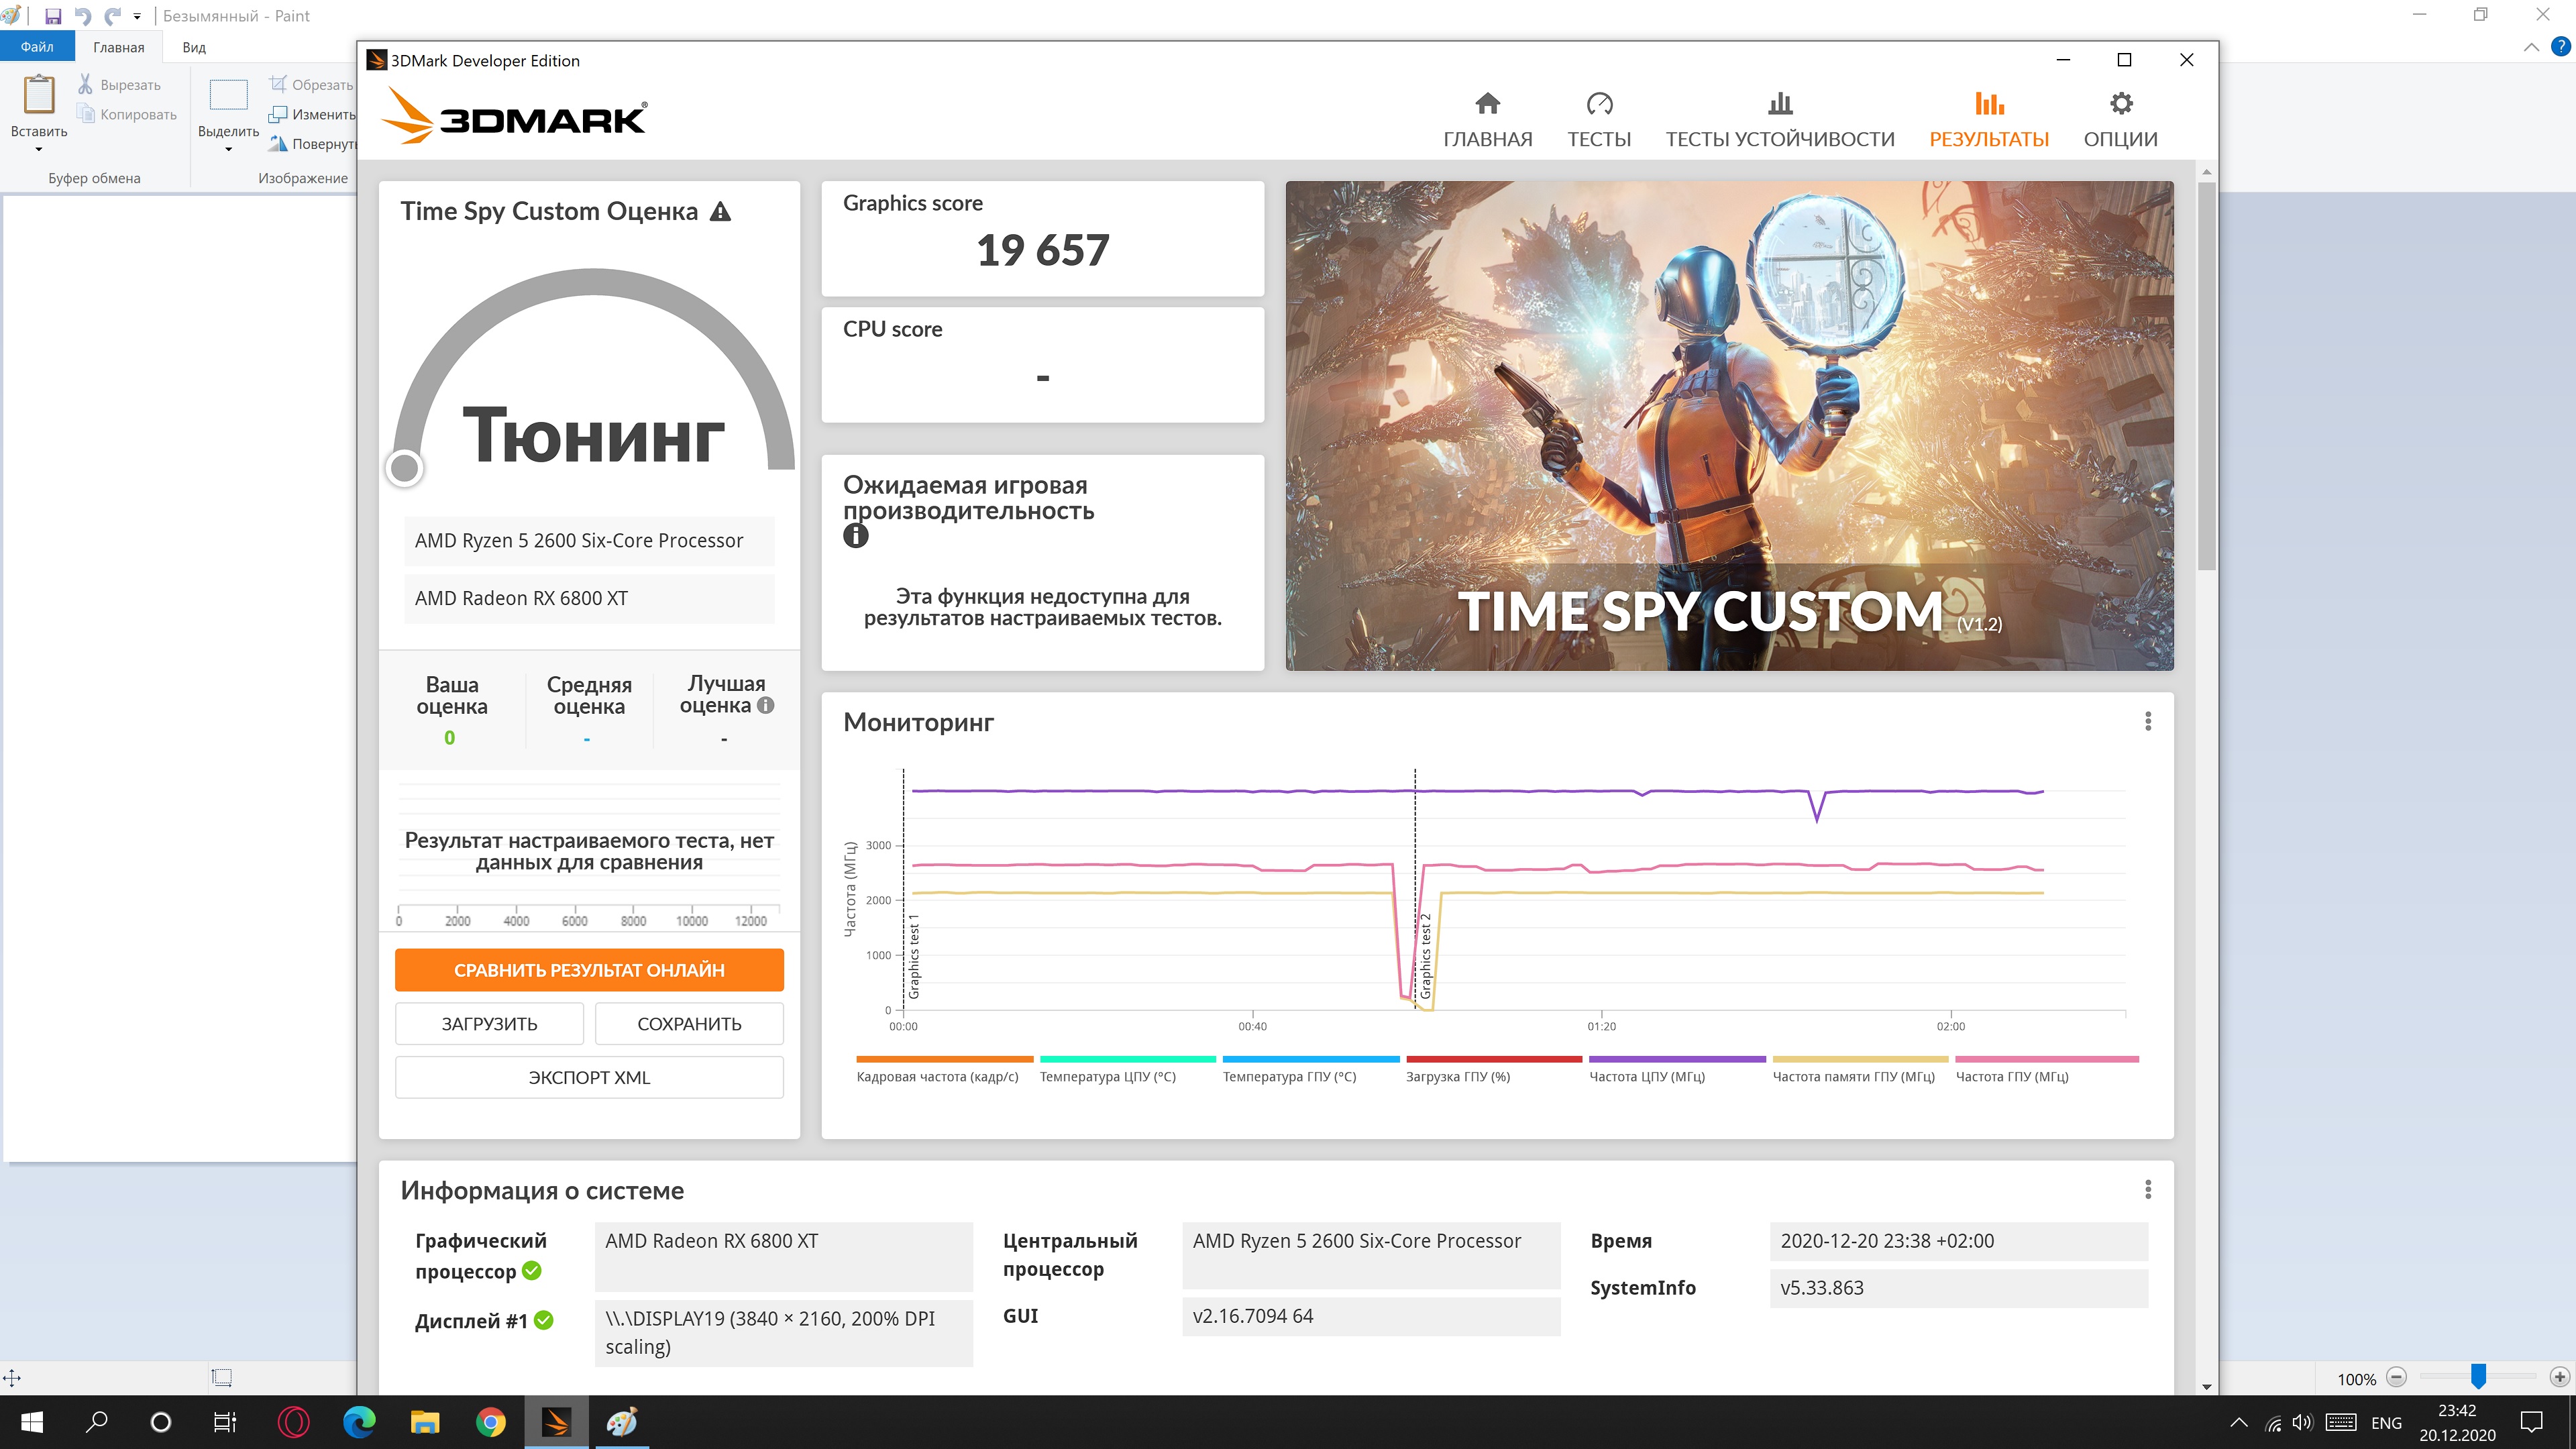Expand the Вставить dropdown arrow in Paint

tap(39, 149)
